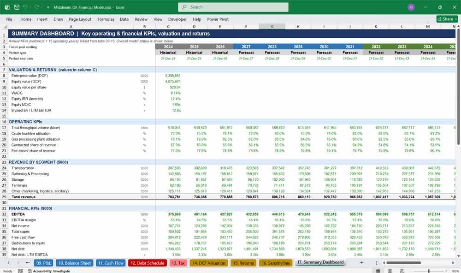Viewport: 461px width, 273px height.
Task: Open the user account avatar
Action: 411,7
